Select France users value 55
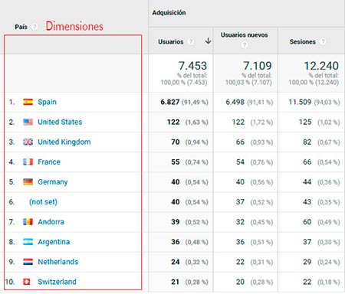 click(x=176, y=162)
